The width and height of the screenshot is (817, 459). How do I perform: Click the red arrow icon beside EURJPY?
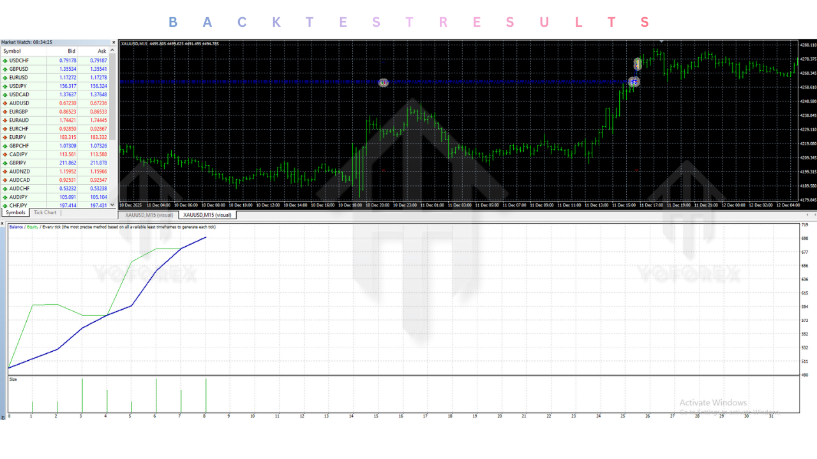coord(5,138)
